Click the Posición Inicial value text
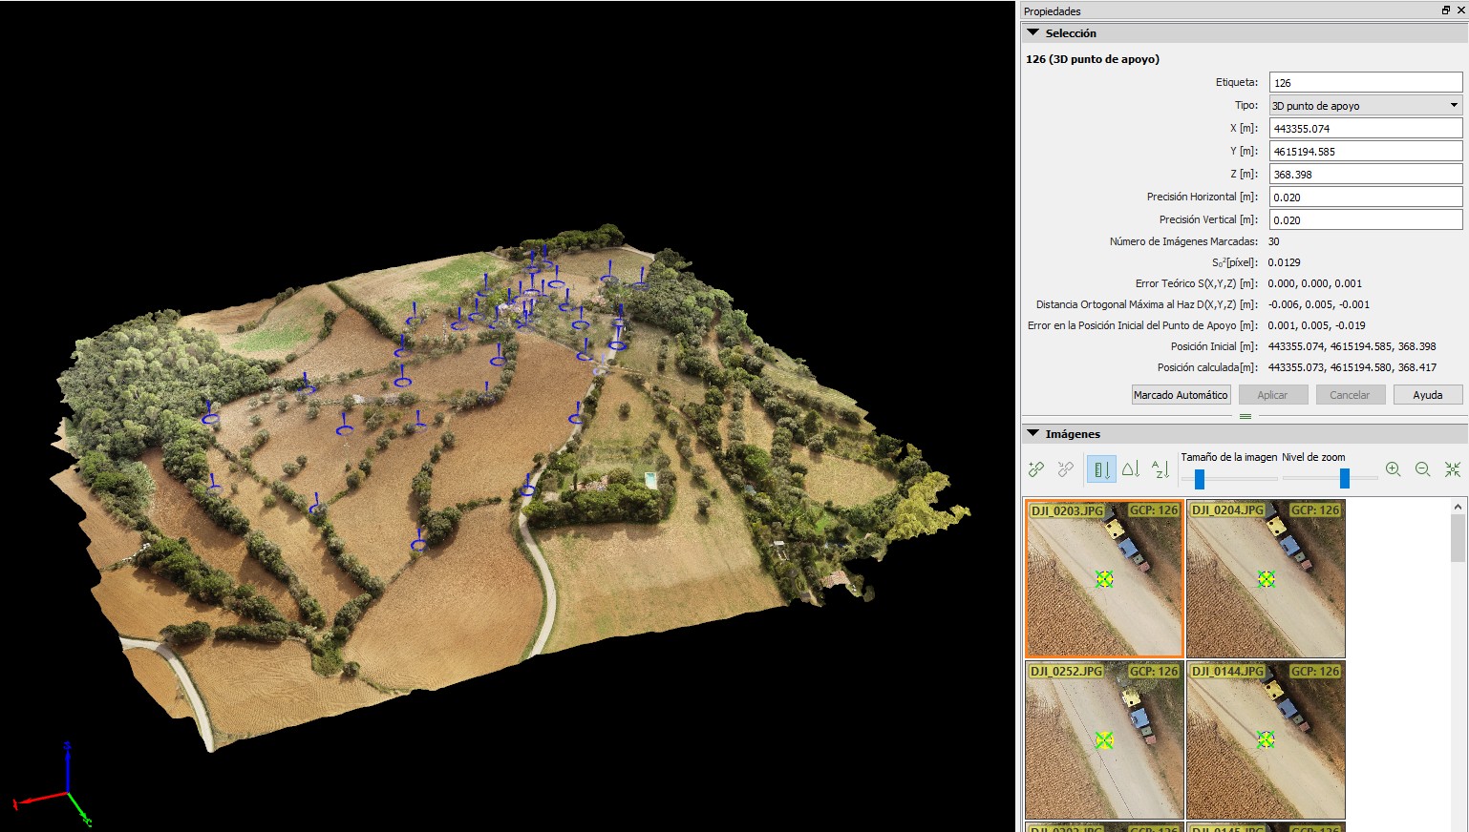 tap(1352, 346)
